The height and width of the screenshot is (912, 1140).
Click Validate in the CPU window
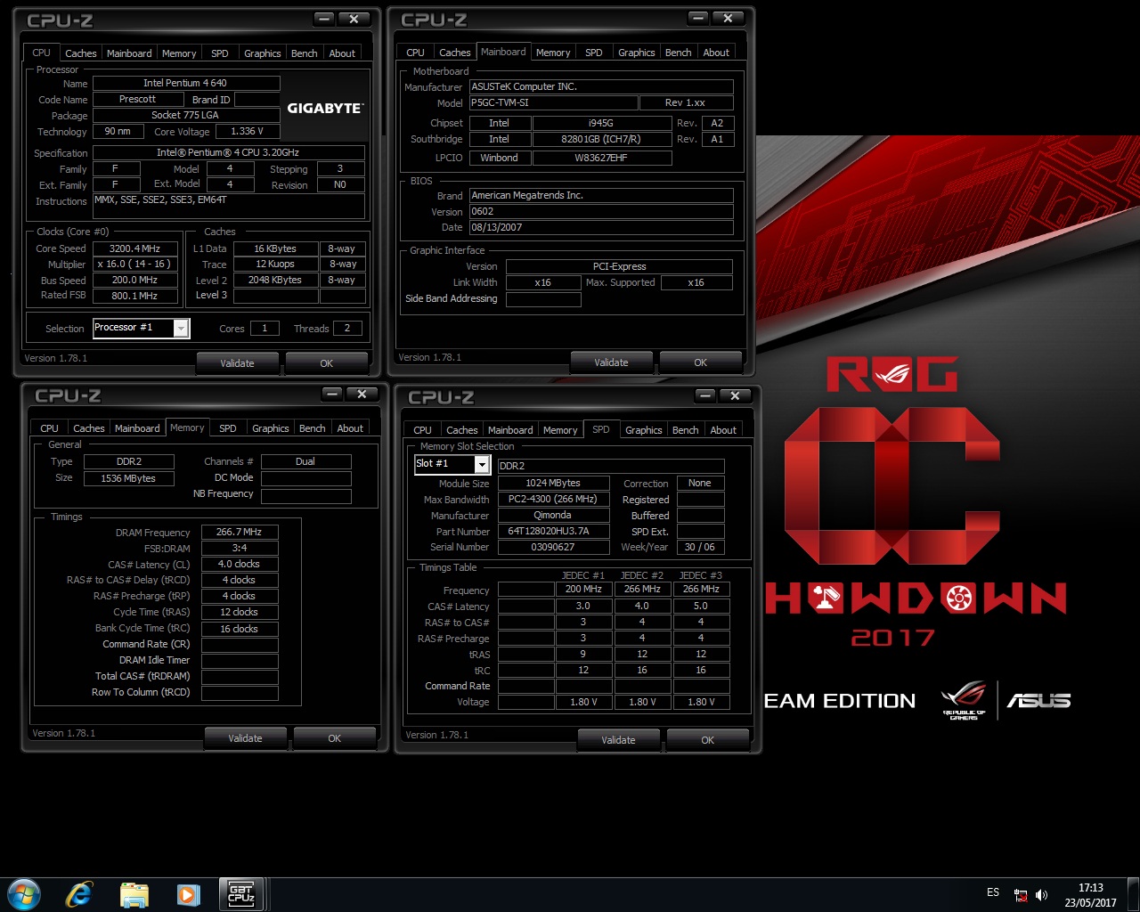237,363
